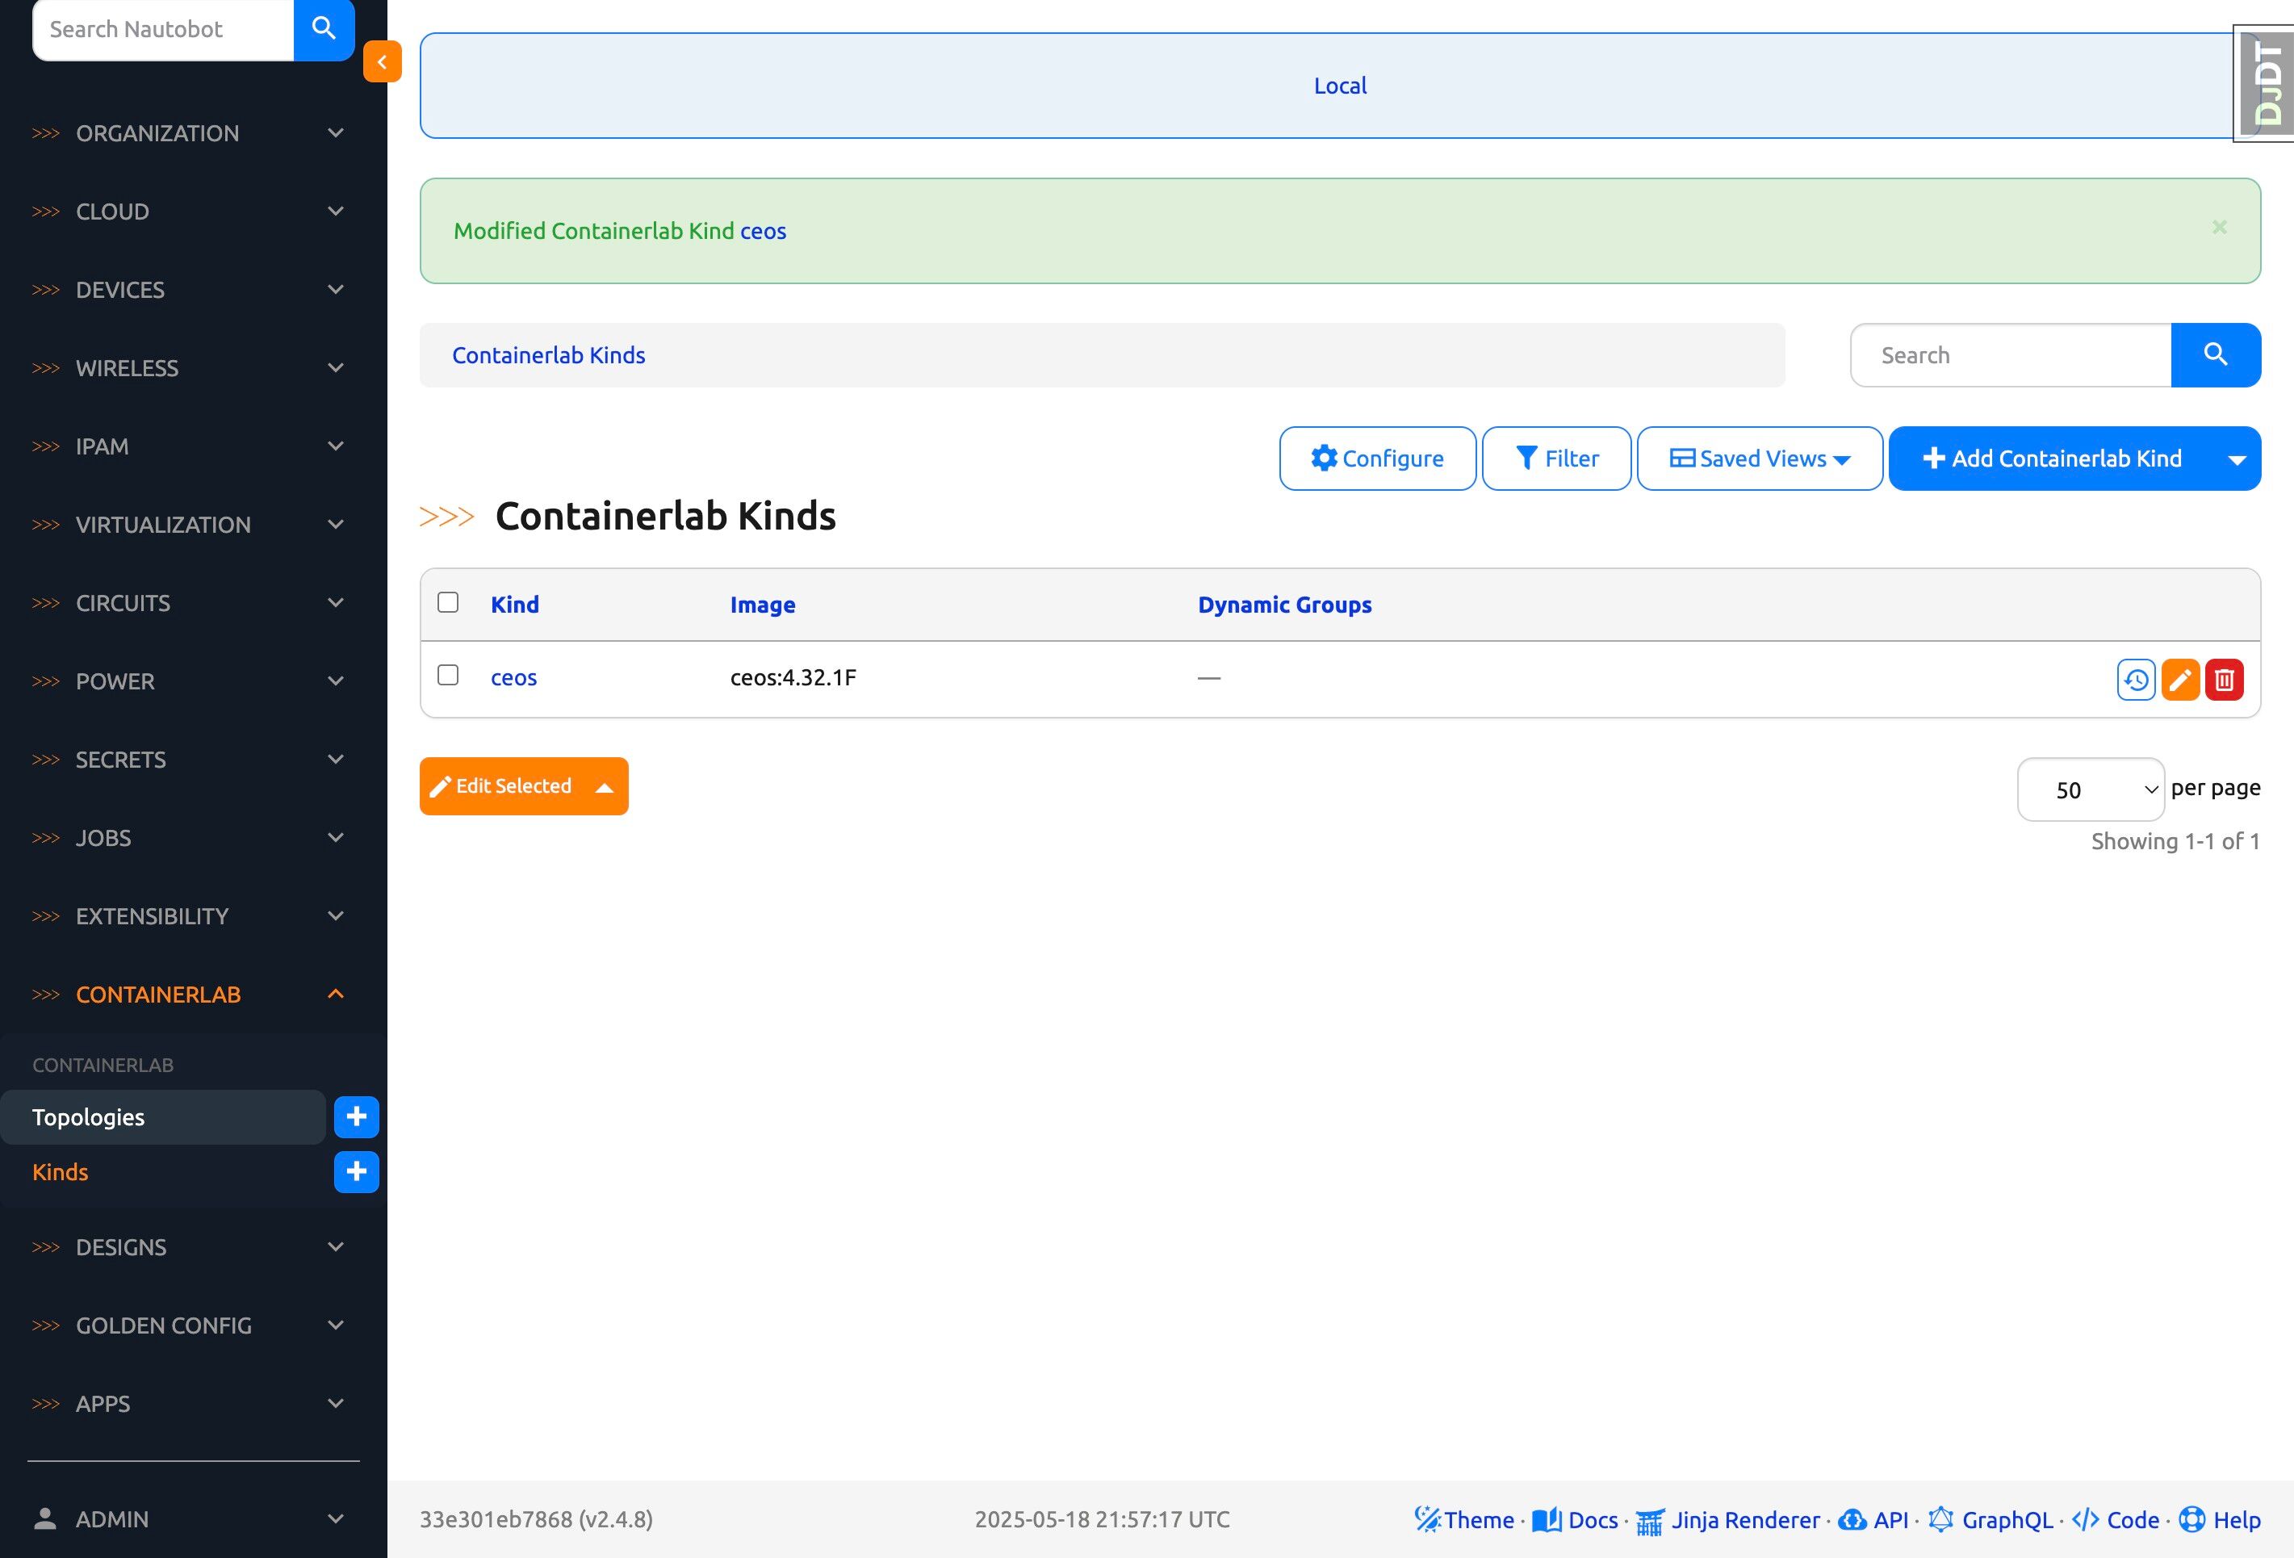Image resolution: width=2294 pixels, height=1558 pixels.
Task: Click the changelog history icon for ceos
Action: 2135,679
